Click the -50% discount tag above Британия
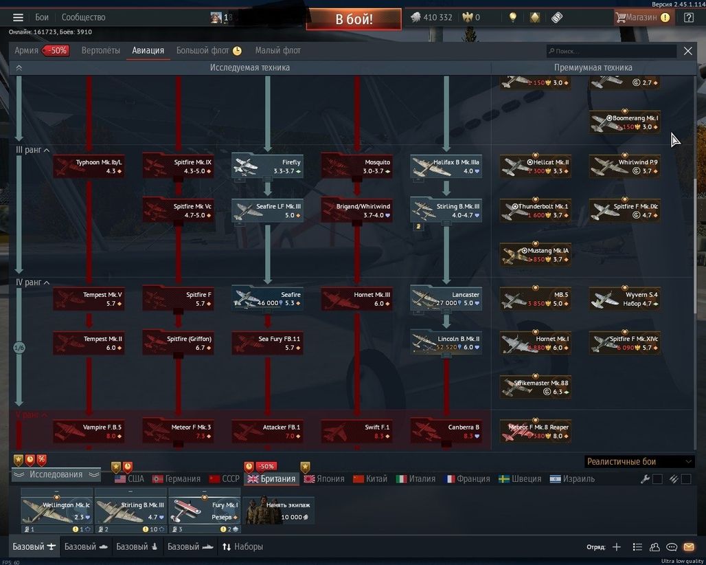Image resolution: width=706 pixels, height=565 pixels. click(x=266, y=466)
